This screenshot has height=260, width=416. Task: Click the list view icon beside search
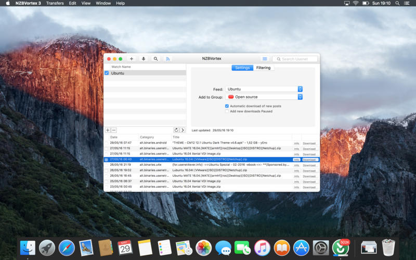pyautogui.click(x=265, y=59)
